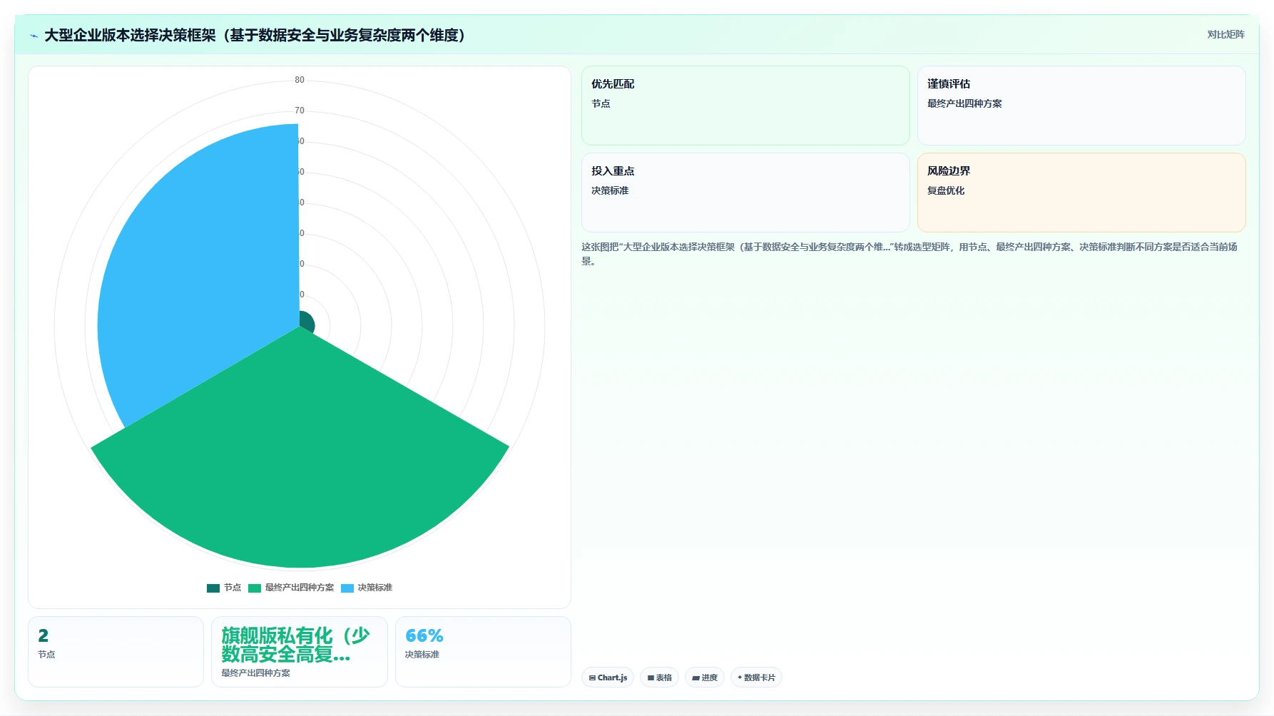This screenshot has width=1274, height=716.
Task: Click 最终产出四种方案 text in 谨慎评估 card
Action: (964, 103)
